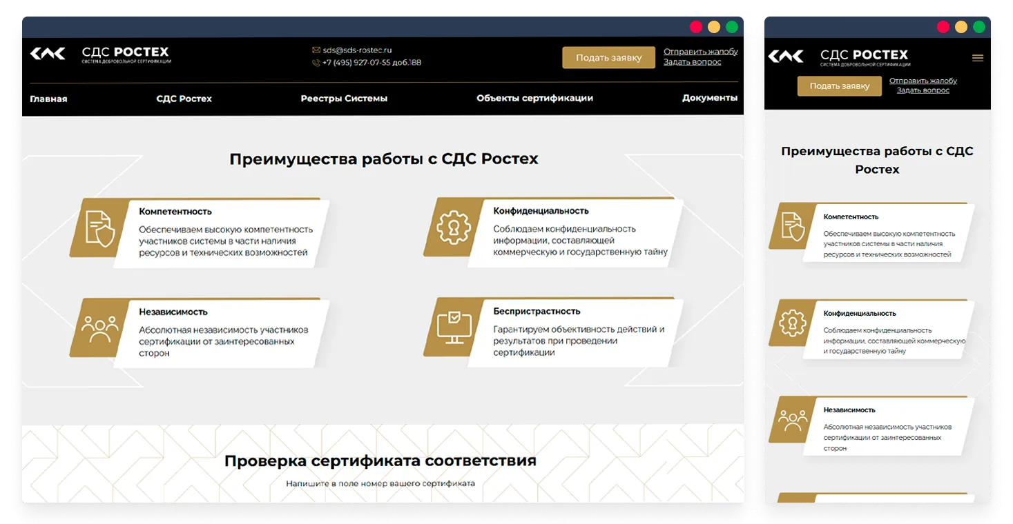Go to Документы in the navigation bar

pyautogui.click(x=709, y=98)
